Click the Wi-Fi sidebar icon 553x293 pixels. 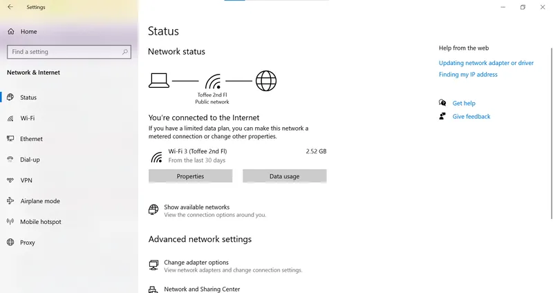coord(10,118)
